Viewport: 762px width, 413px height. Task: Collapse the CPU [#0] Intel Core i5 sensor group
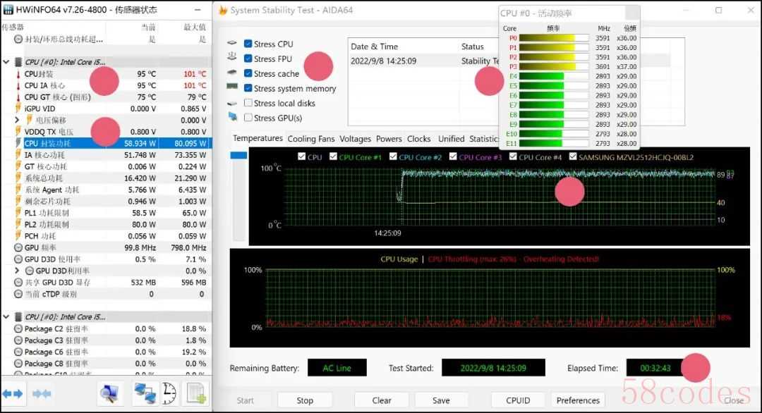[x=7, y=62]
